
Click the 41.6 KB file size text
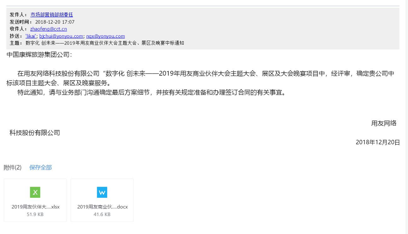coord(102,214)
